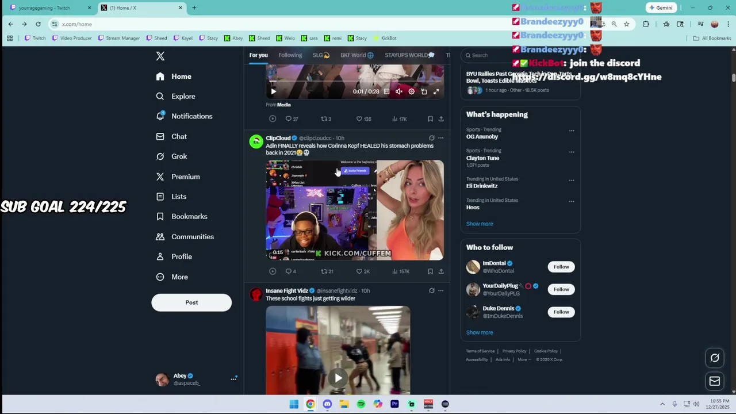
Task: Bookmark this tab with the star icon
Action: [626, 24]
